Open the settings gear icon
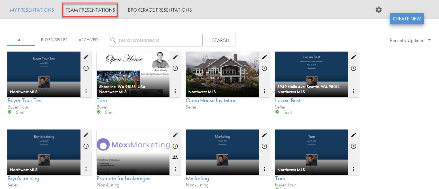 pyautogui.click(x=379, y=10)
